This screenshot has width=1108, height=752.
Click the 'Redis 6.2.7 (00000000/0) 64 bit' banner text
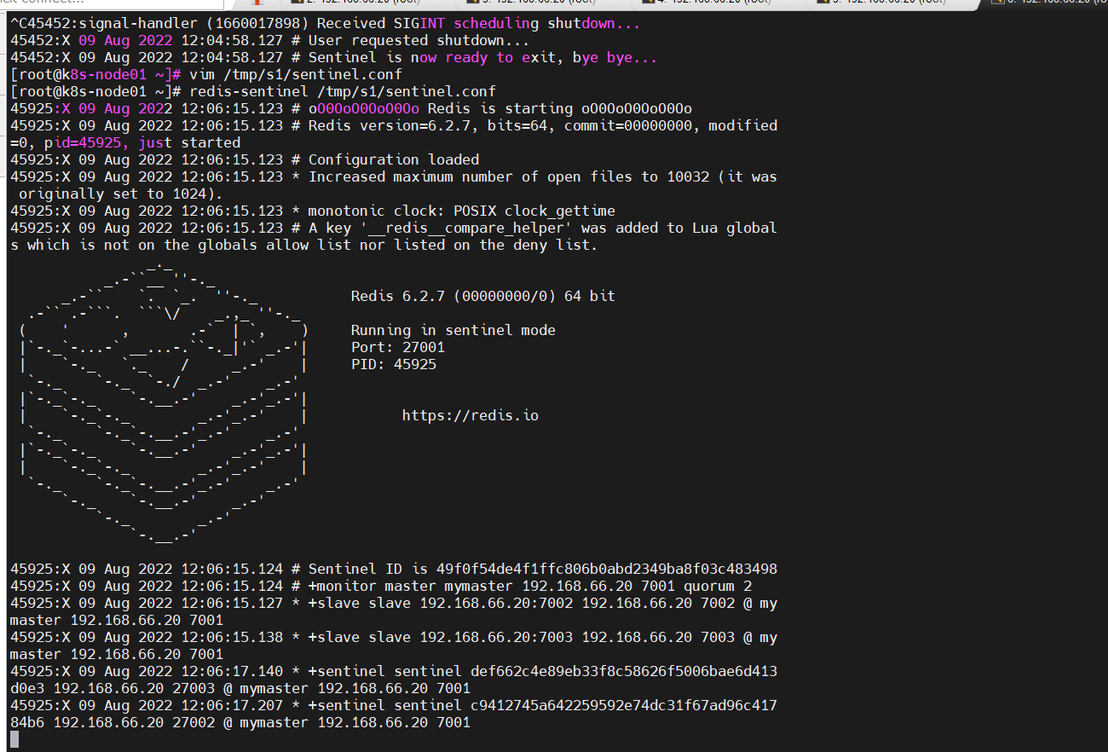click(482, 296)
